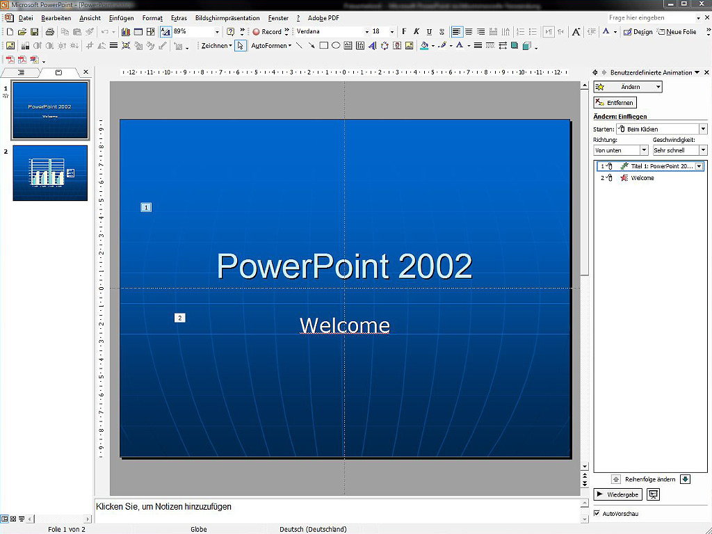Print the presentation with the printer icon
The width and height of the screenshot is (712, 534).
50,32
